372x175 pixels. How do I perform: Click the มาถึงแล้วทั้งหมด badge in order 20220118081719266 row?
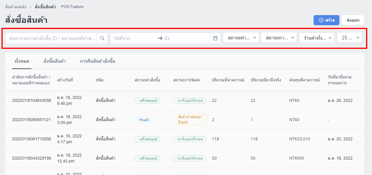[x=189, y=139]
